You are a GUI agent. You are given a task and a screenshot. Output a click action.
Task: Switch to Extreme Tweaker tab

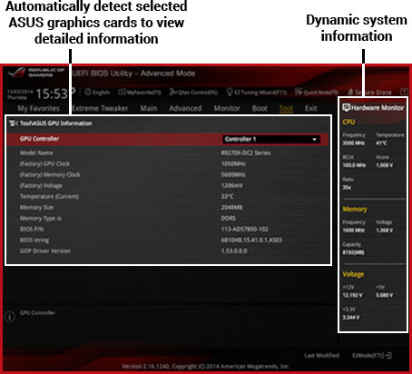(100, 108)
